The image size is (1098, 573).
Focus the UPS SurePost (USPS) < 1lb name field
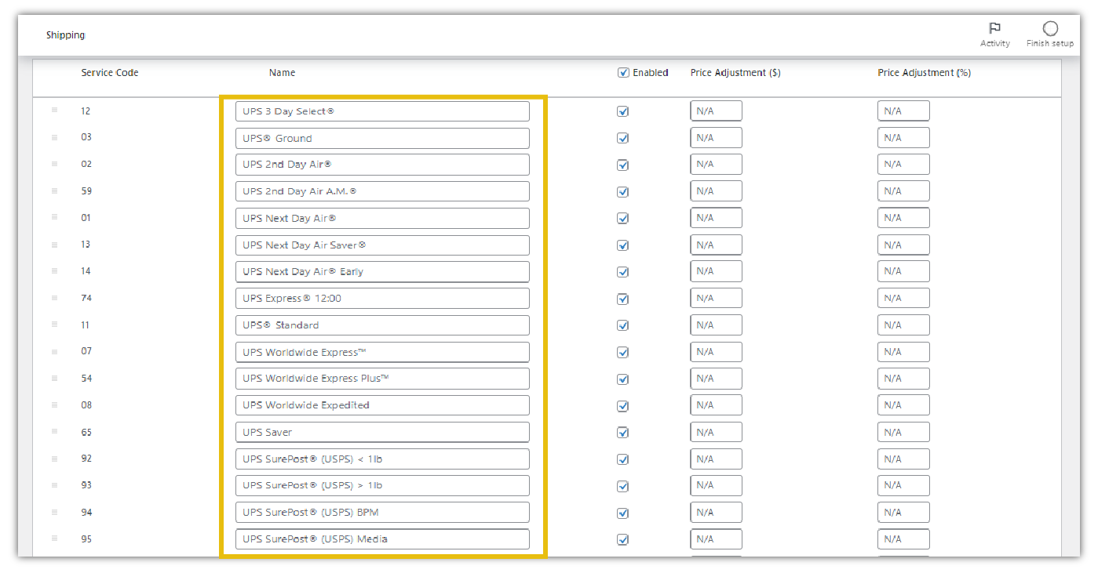tap(382, 459)
